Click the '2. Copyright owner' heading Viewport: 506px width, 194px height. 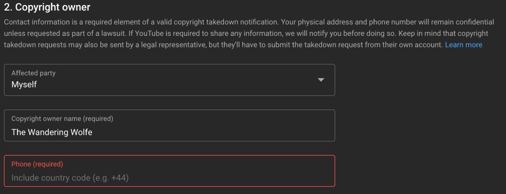47,7
